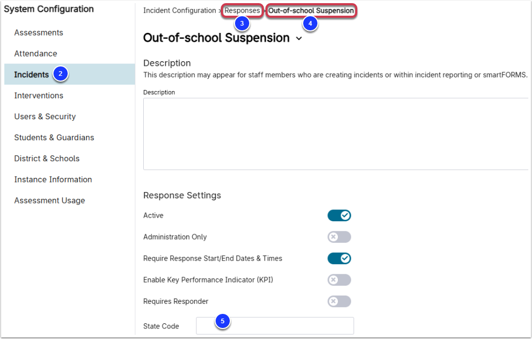Disable Require Response Start/End Dates & Times
Image resolution: width=532 pixels, height=339 pixels.
339,258
